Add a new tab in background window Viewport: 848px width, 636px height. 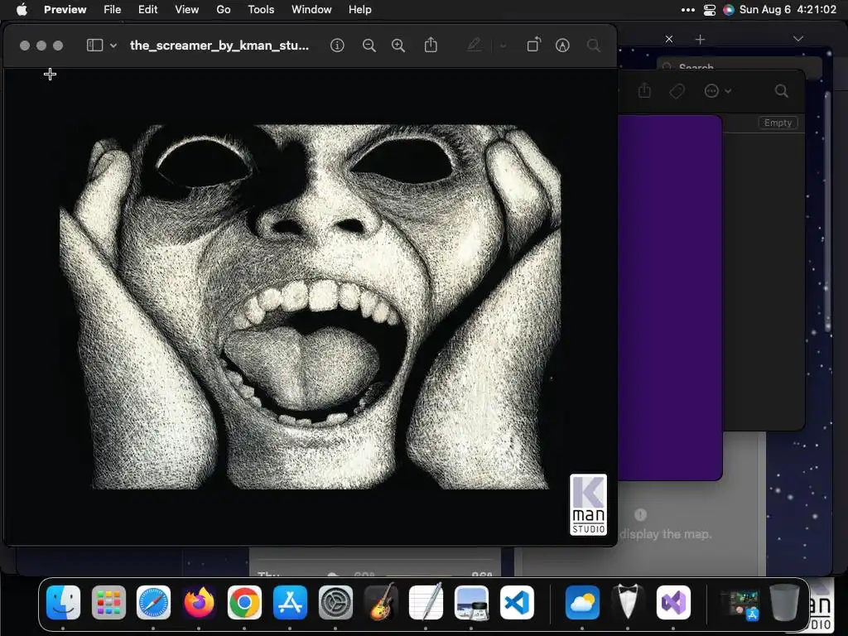click(x=700, y=39)
